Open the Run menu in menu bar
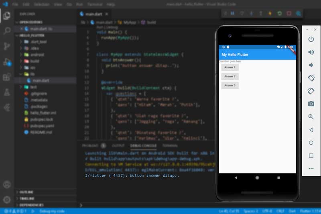The image size is (321, 214). [x=79, y=4]
